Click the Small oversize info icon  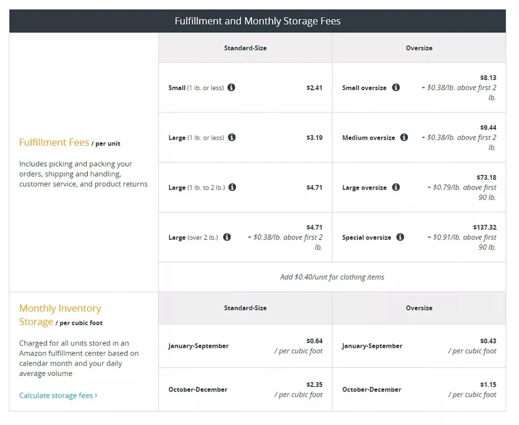tap(396, 87)
